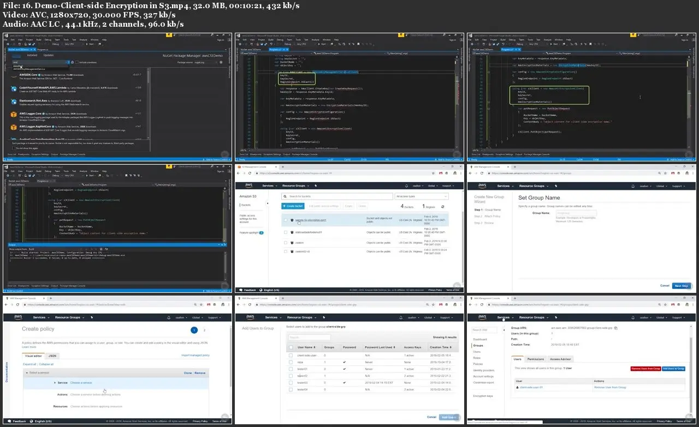Click the red Remove Users from Group button
This screenshot has width=699, height=427.
[645, 369]
